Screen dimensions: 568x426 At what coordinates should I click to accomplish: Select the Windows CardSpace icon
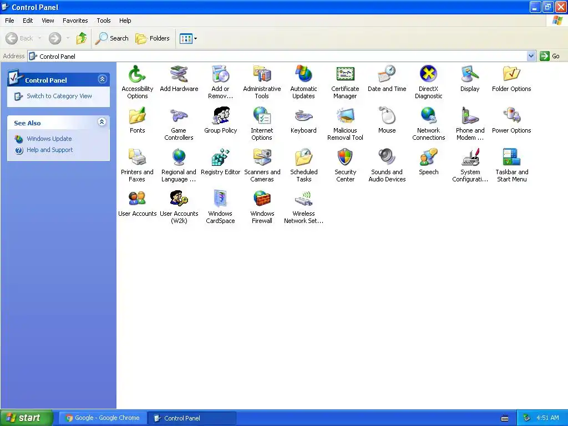[x=220, y=199]
